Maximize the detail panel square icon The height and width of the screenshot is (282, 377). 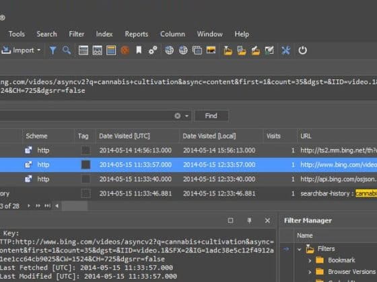pyautogui.click(x=230, y=220)
